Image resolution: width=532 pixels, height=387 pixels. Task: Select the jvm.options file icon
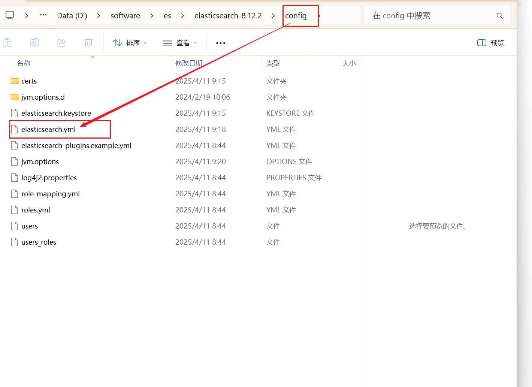coord(15,161)
